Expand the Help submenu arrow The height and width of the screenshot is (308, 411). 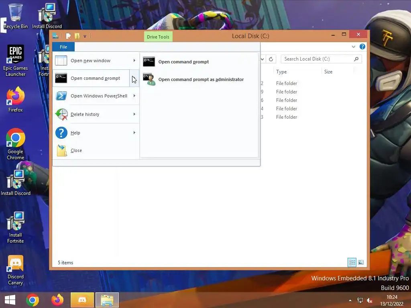134,132
